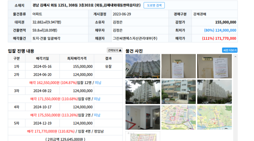Select the 감정가 value 155,000,000
Viewport: 254px width, 141px height.
pyautogui.click(x=225, y=22)
